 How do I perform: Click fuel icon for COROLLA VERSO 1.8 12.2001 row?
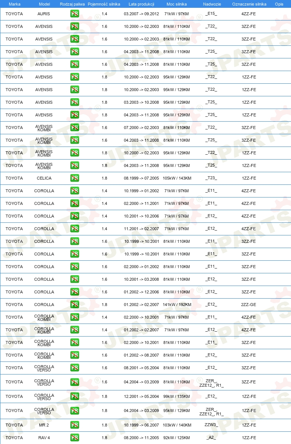tap(75, 396)
